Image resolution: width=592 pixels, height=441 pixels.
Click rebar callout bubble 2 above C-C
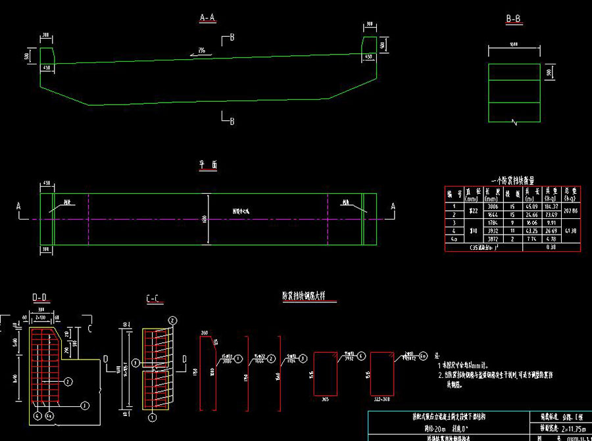pyautogui.click(x=172, y=321)
